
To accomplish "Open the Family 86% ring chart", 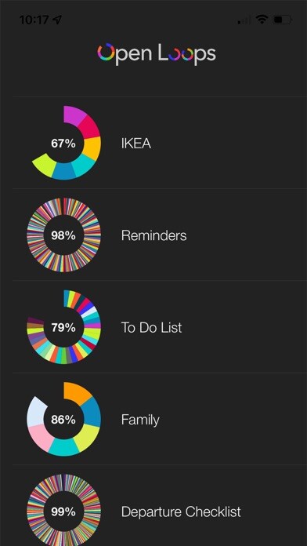I will click(x=64, y=419).
